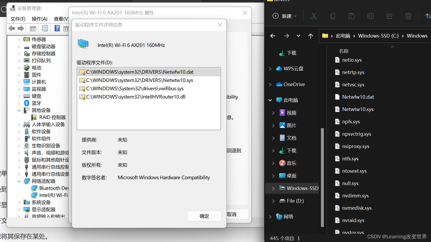Click the 文档 folder icon in navigation pane
431x242 pixels.
click(282, 138)
